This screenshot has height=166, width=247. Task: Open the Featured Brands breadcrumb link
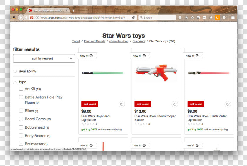pyautogui.click(x=94, y=41)
